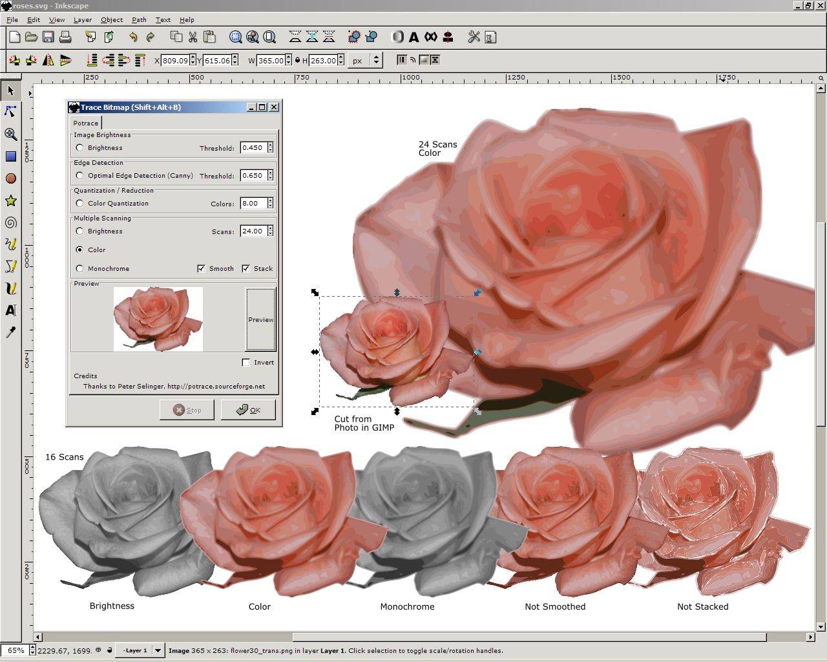Adjust the zoom 65% spinner arrows

click(32, 650)
